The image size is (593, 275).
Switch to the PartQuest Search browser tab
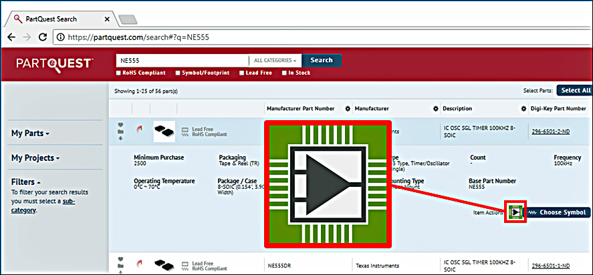click(x=62, y=19)
